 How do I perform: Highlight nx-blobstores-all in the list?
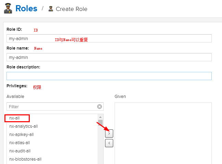[25, 159]
